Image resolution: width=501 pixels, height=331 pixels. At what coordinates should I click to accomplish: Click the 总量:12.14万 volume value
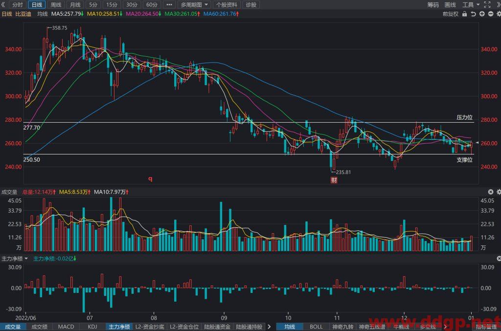click(x=39, y=192)
